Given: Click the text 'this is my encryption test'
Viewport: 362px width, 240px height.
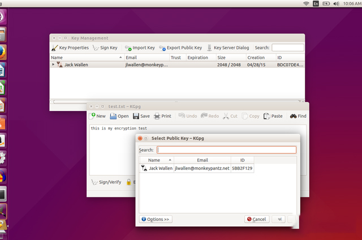Looking at the screenshot, I should 119,128.
